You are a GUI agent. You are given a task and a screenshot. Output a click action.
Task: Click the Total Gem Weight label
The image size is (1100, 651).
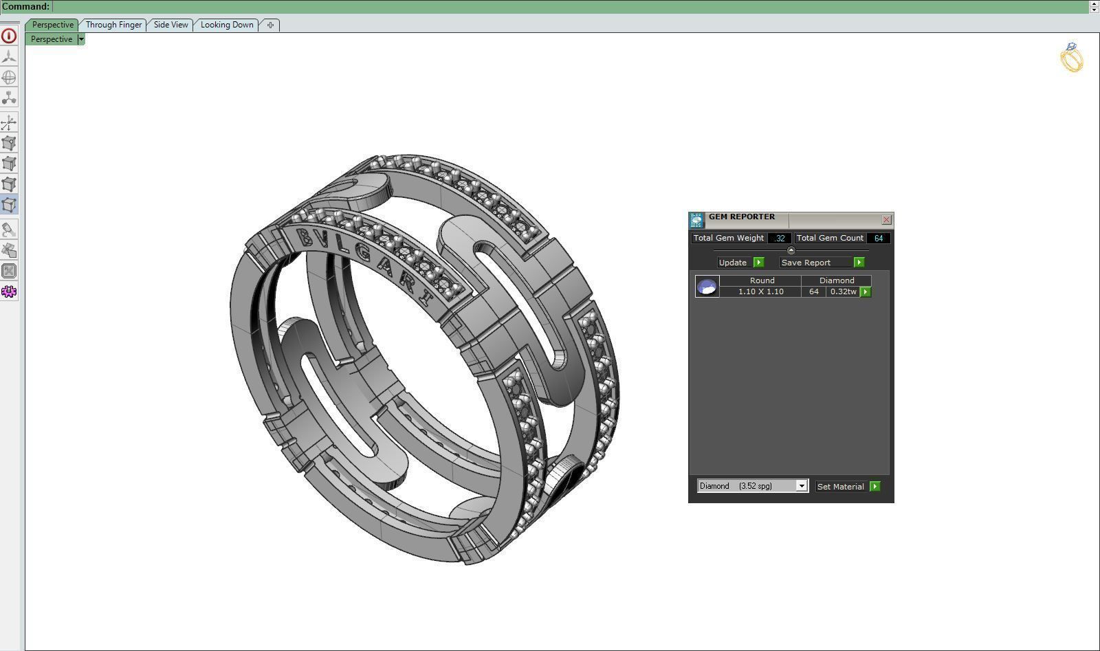click(729, 238)
